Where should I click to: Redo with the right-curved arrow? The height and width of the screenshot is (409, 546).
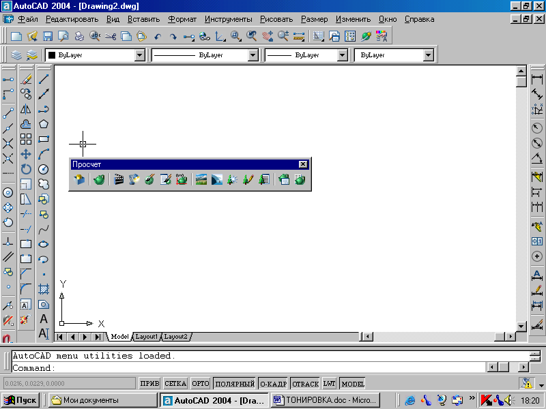click(173, 36)
